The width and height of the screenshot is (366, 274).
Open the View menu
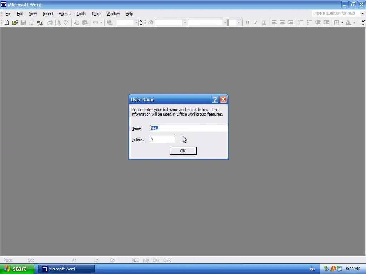pyautogui.click(x=33, y=14)
